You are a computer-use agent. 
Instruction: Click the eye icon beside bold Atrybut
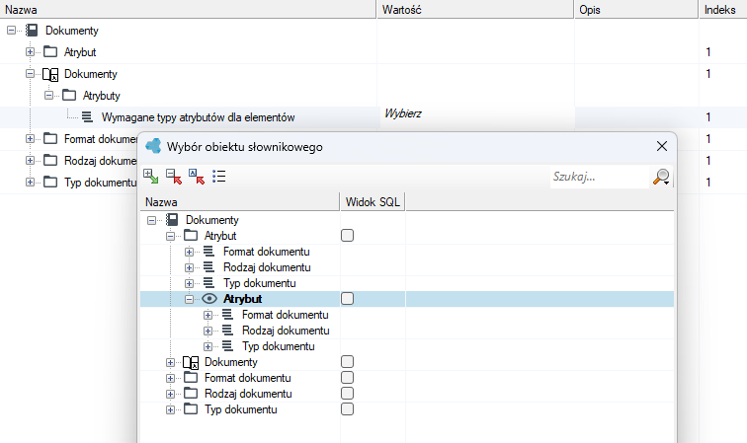click(x=209, y=299)
